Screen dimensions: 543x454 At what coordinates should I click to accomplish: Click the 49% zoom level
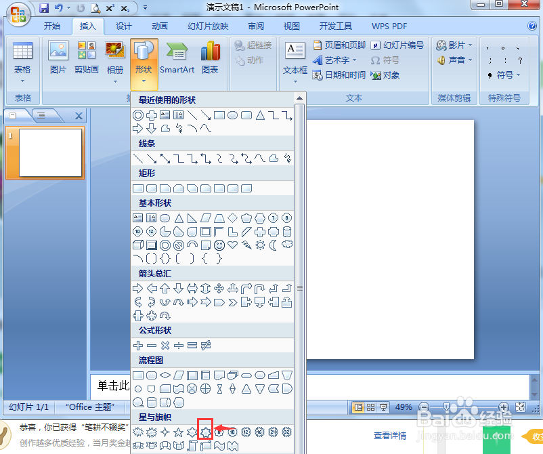pos(404,407)
